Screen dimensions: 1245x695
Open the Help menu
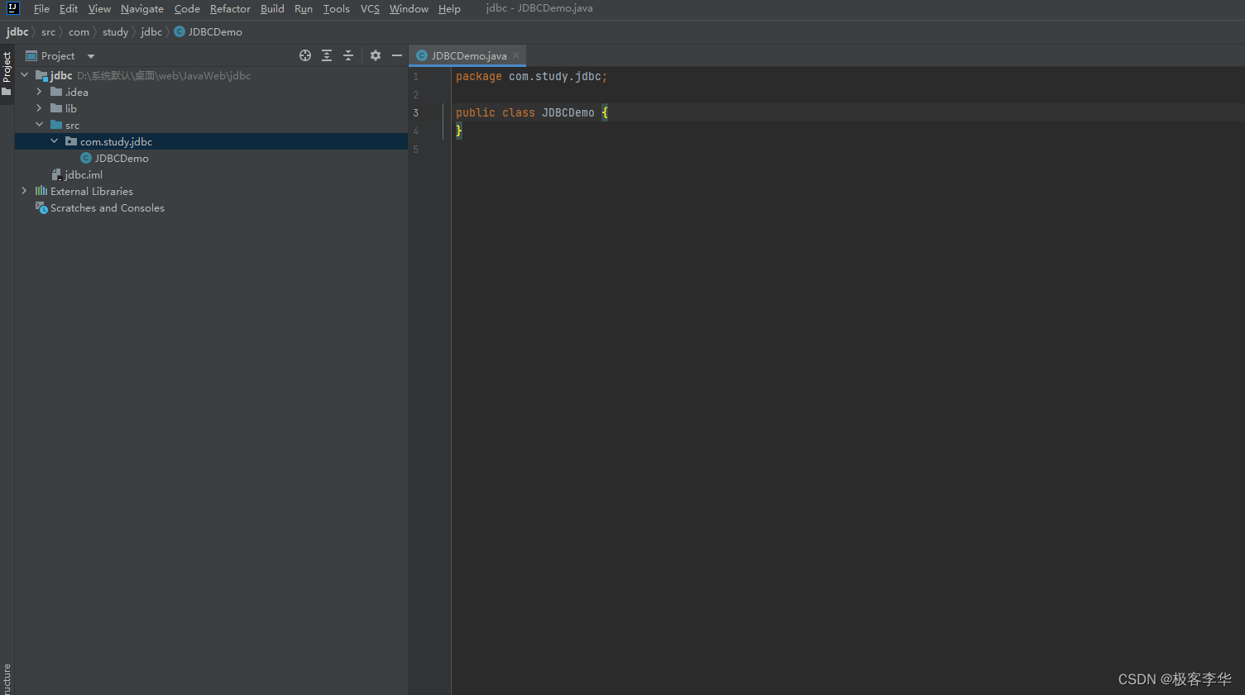click(x=449, y=8)
